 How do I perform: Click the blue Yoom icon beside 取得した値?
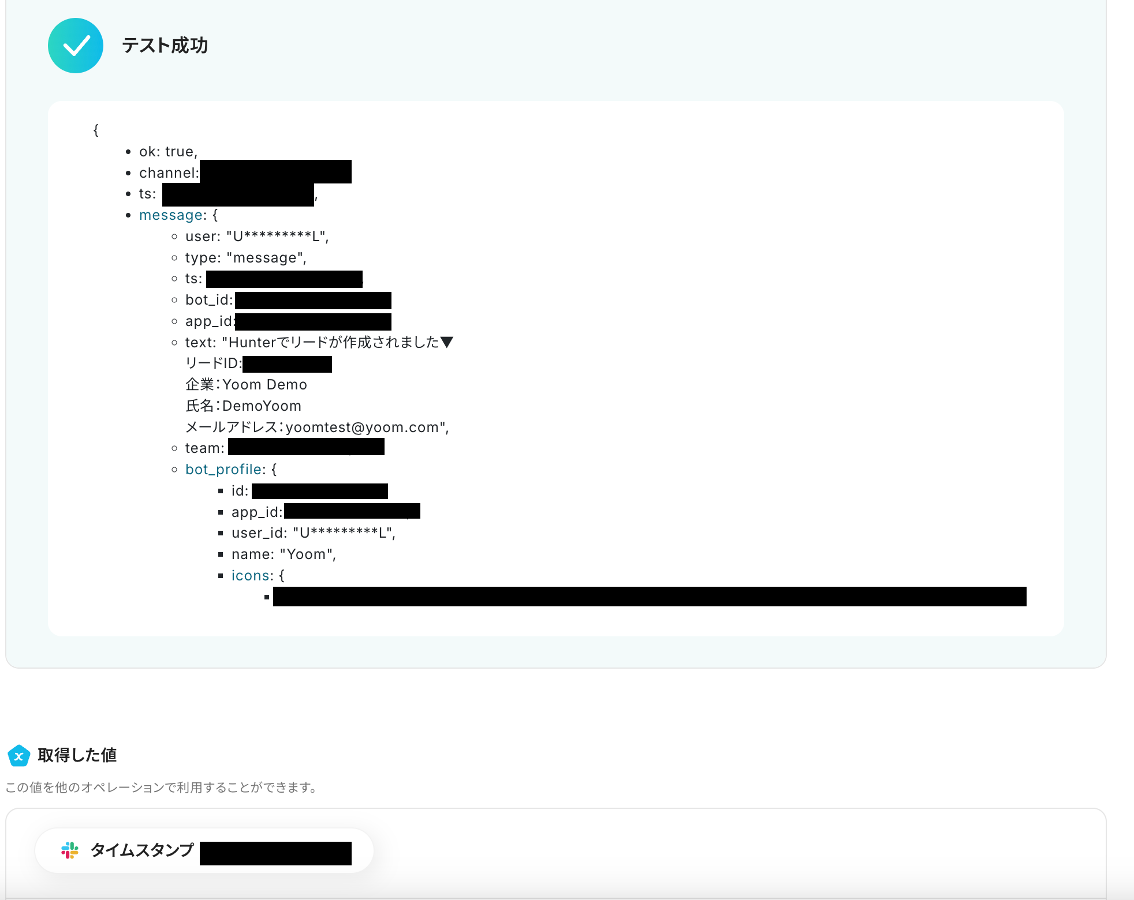point(18,755)
